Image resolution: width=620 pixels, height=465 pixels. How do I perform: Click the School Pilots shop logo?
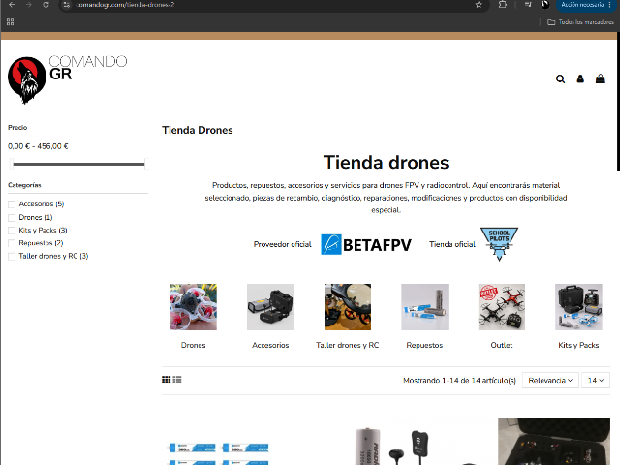[x=499, y=243]
